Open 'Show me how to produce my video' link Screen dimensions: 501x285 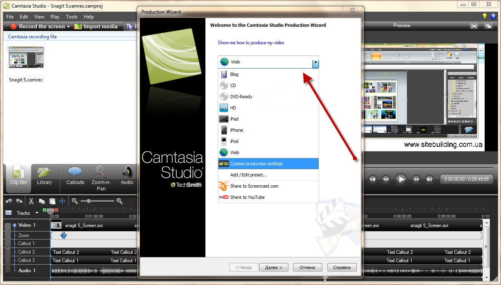coord(251,43)
